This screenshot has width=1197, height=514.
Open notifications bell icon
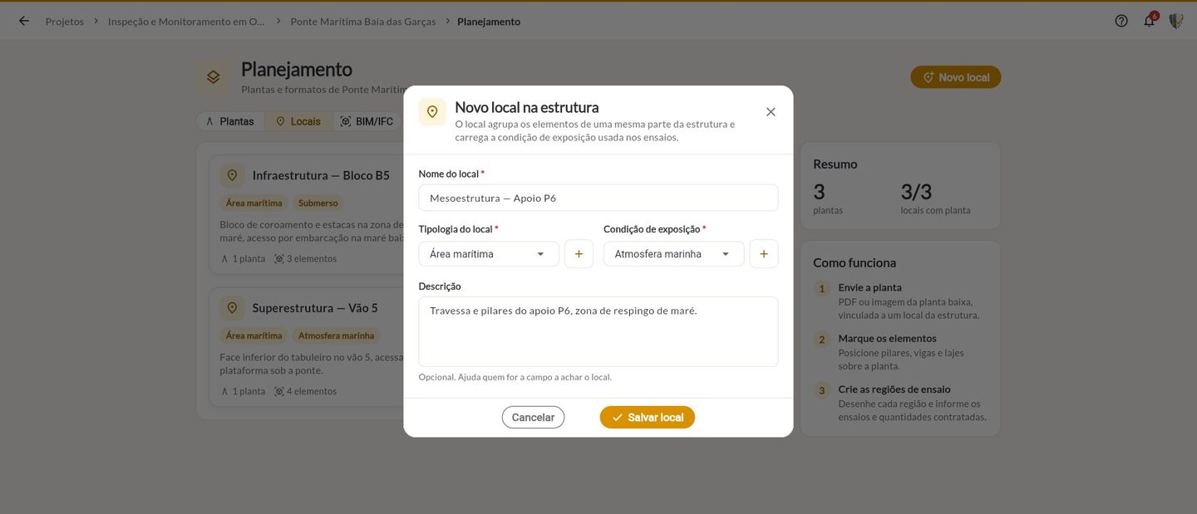click(x=1150, y=21)
